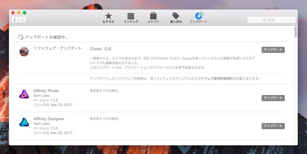Viewport: 307px width, 154px height.
Task: Open the ランキング list icon
Action: [x=131, y=16]
